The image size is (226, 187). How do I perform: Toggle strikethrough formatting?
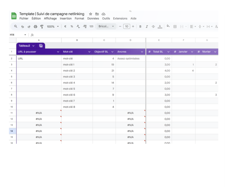(x=153, y=27)
